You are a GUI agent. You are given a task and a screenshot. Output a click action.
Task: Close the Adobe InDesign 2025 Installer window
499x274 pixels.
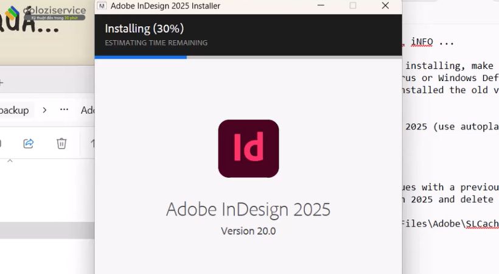[x=385, y=5]
